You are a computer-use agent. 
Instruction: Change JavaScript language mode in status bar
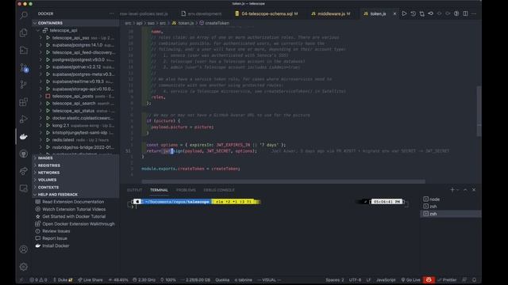pyautogui.click(x=386, y=279)
